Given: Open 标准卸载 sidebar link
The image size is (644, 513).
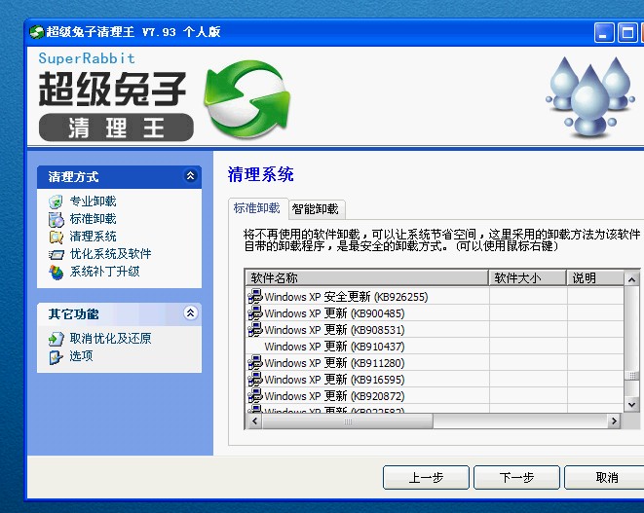Looking at the screenshot, I should pos(93,219).
